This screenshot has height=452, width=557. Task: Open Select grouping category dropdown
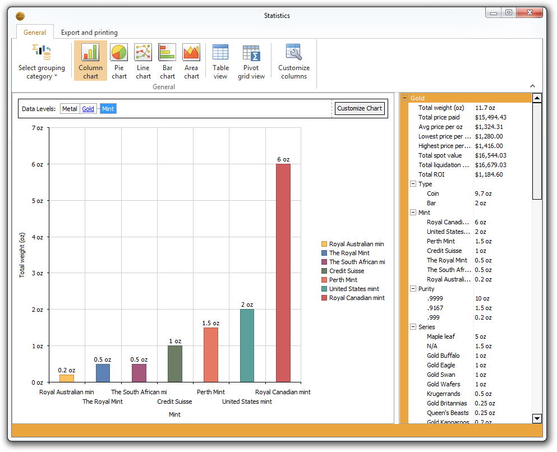(x=42, y=62)
